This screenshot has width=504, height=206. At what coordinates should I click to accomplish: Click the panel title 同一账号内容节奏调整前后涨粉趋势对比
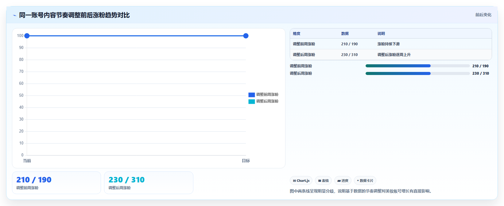pyautogui.click(x=74, y=15)
